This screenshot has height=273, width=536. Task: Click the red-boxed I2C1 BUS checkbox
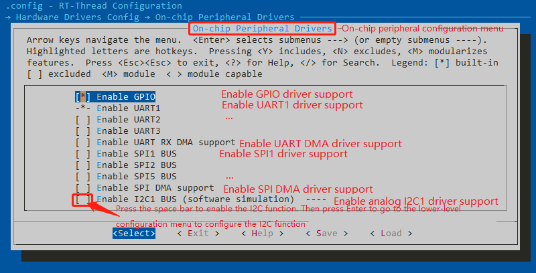pos(82,199)
